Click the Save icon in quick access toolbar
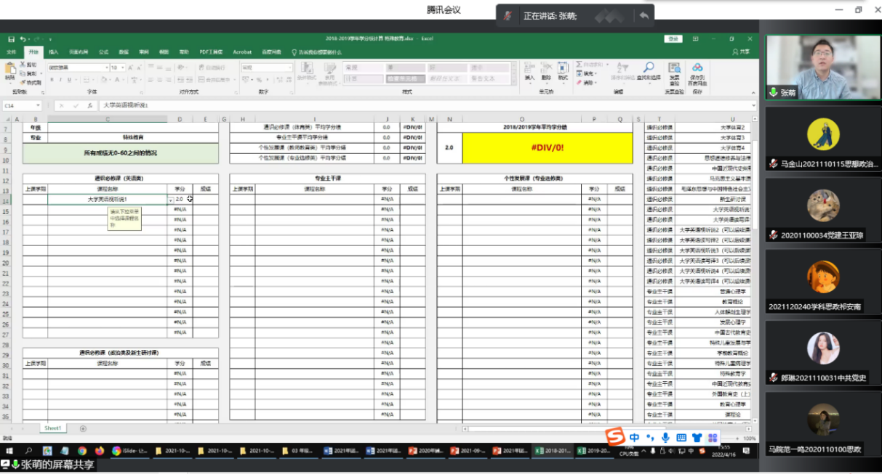This screenshot has height=474, width=882. tap(12, 39)
